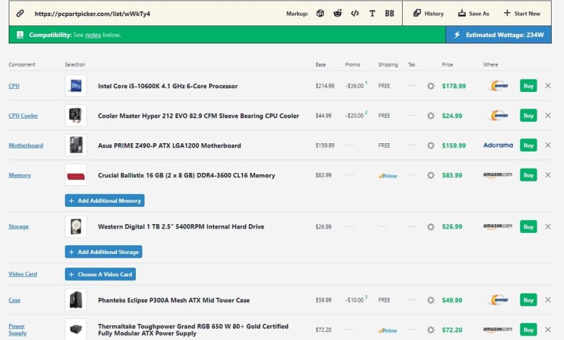Image resolution: width=564 pixels, height=340 pixels.
Task: Click Save As for this list
Action: coord(474,14)
